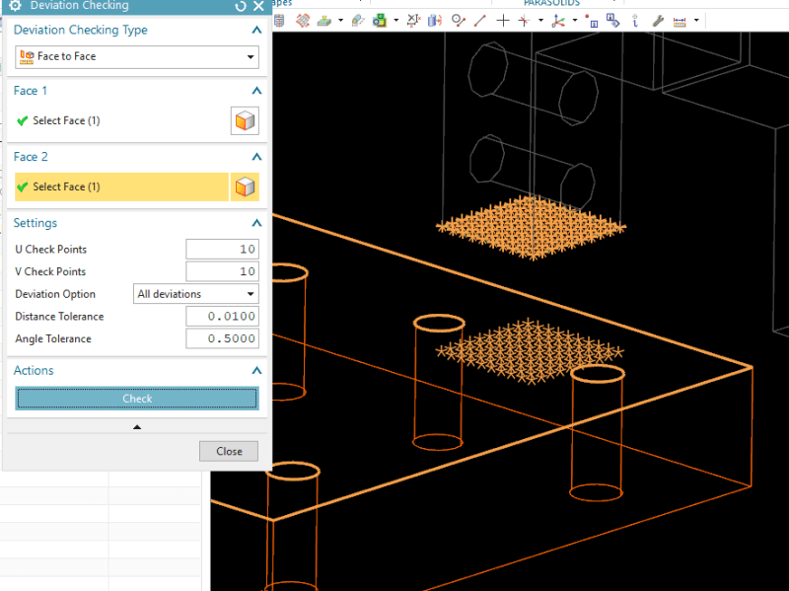Image resolution: width=789 pixels, height=591 pixels.
Task: Open dropdown beside the intersecting point icon
Action: point(540,21)
